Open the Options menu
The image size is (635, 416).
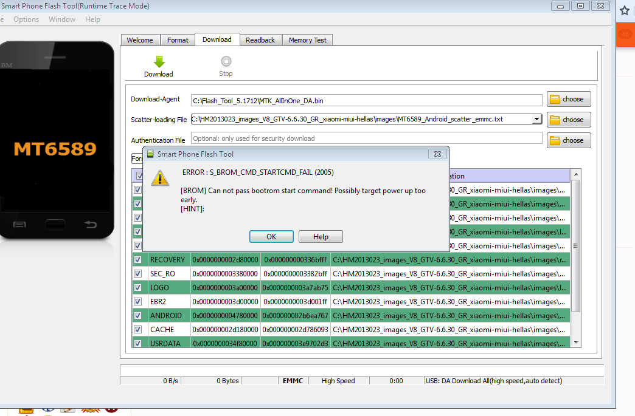pyautogui.click(x=26, y=19)
